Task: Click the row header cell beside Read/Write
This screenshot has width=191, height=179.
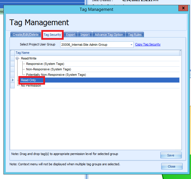Action: [12, 58]
